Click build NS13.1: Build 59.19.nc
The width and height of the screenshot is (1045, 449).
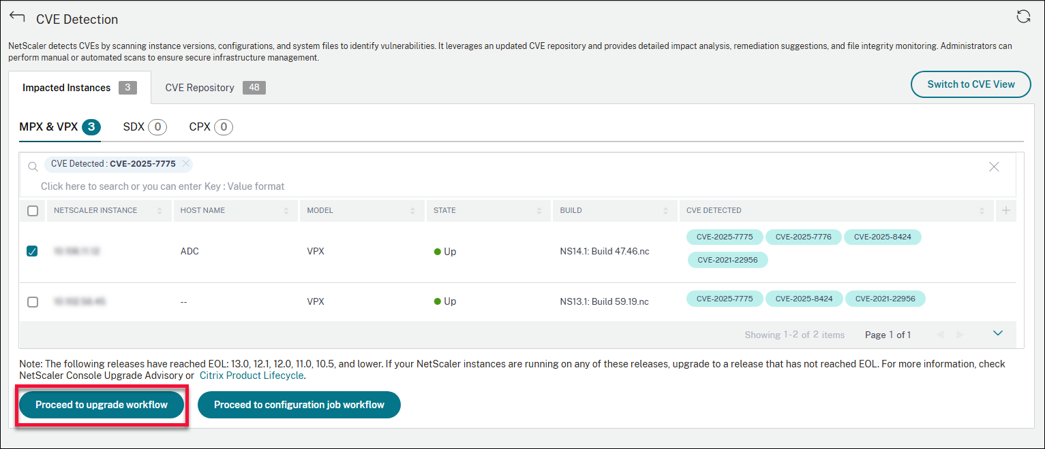pos(605,301)
